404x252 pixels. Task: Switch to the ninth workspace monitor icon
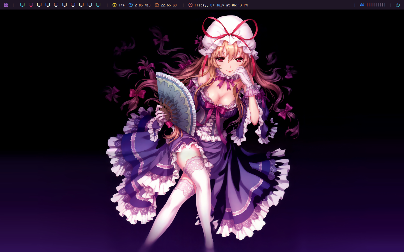pyautogui.click(x=90, y=5)
